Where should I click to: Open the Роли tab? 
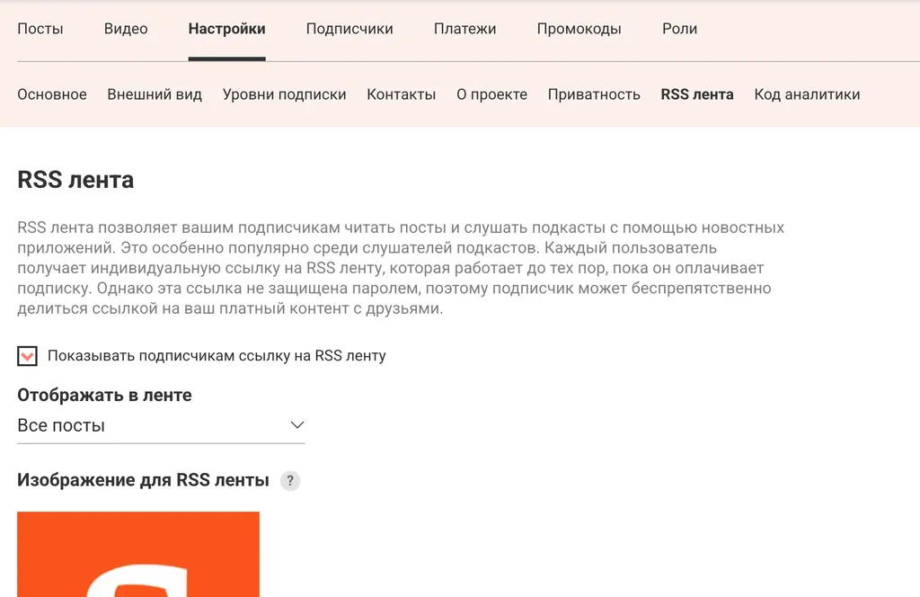(679, 29)
